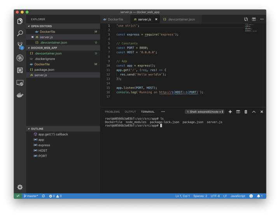Click Ln 1, Col 1 cursor position

pyautogui.click(x=182, y=196)
